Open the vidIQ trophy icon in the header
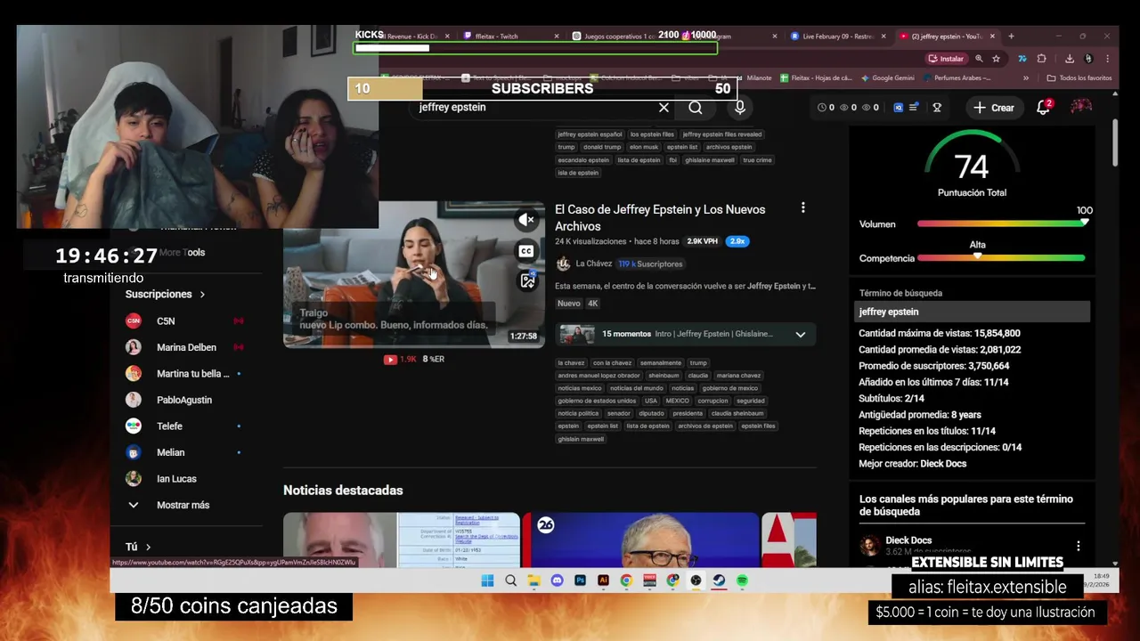The image size is (1140, 641). (937, 108)
